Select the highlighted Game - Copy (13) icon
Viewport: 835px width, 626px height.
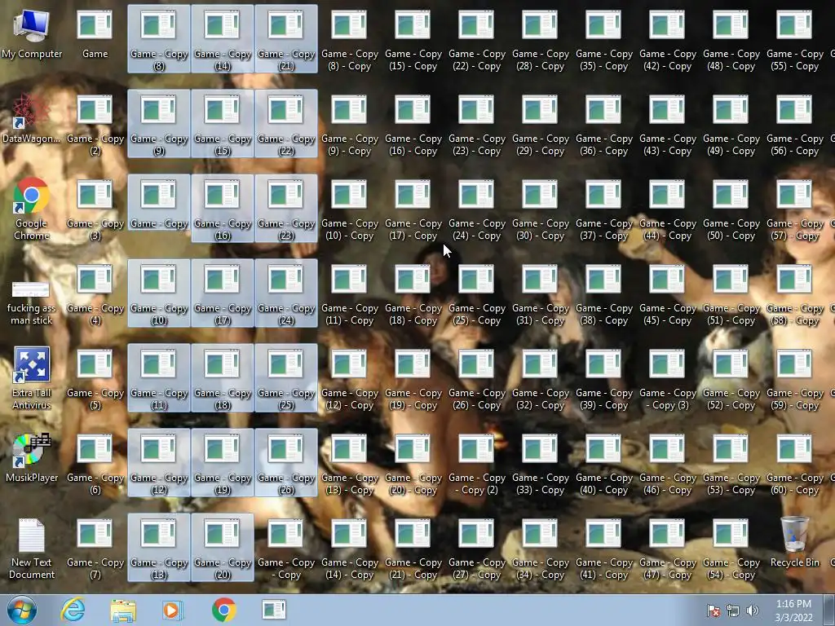point(159,547)
